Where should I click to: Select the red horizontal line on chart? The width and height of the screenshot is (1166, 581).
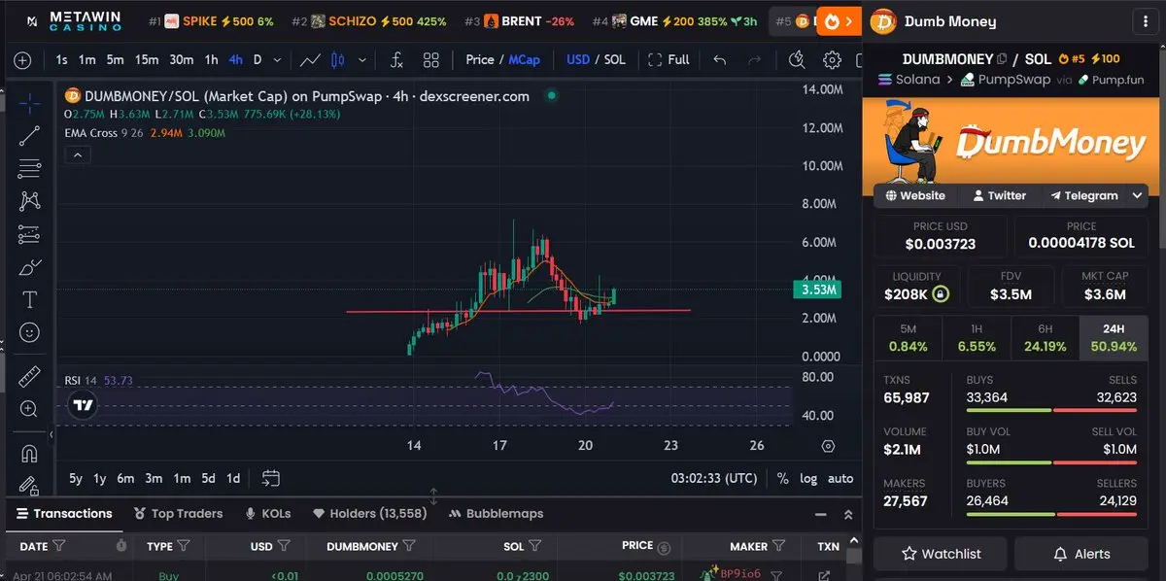click(x=518, y=311)
